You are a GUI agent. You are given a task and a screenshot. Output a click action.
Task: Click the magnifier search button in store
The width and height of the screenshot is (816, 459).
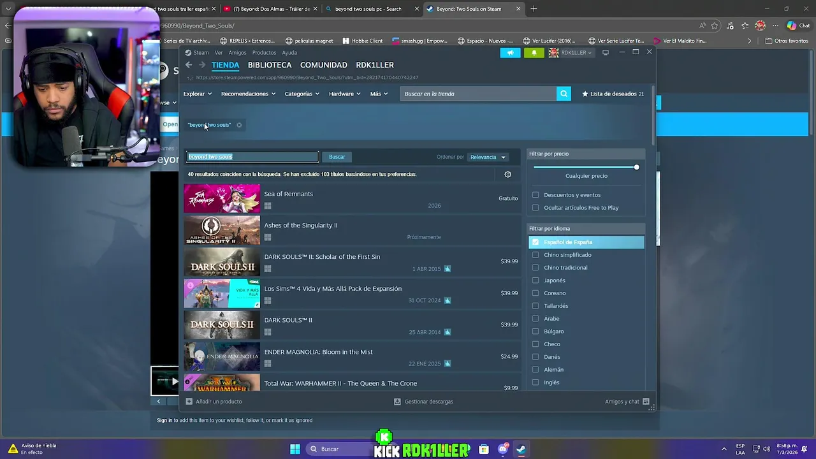point(564,94)
